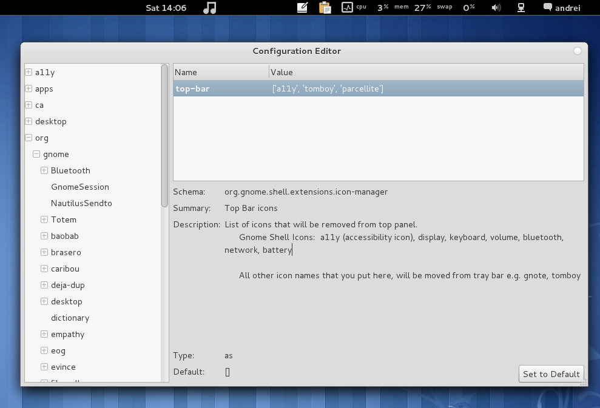This screenshot has height=408, width=600.
Task: Click the music note icon next to the clock
Action: coord(209,7)
